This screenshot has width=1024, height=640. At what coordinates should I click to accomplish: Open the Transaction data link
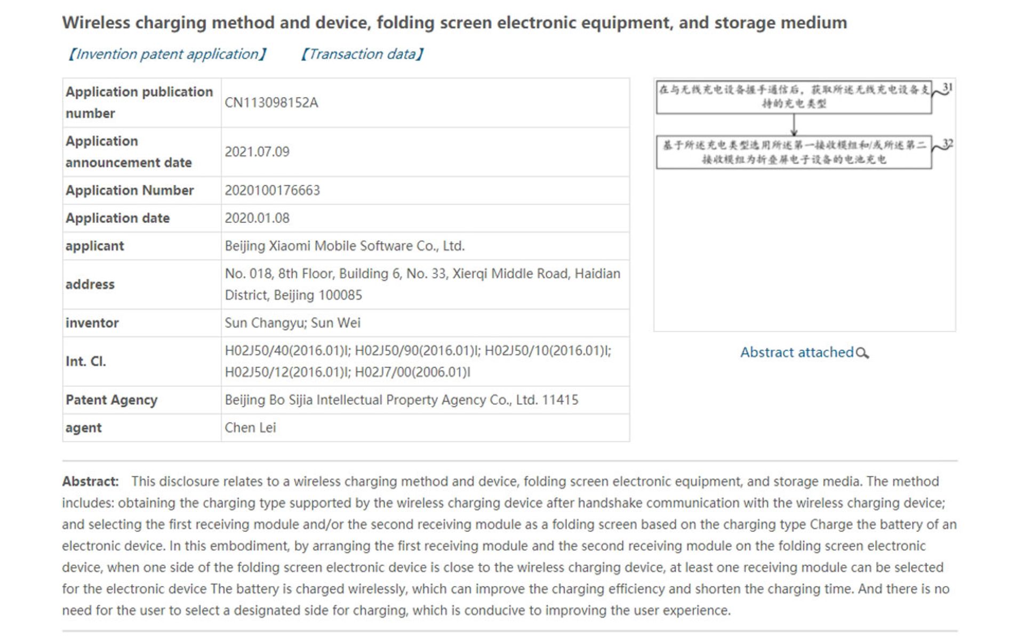tap(362, 54)
